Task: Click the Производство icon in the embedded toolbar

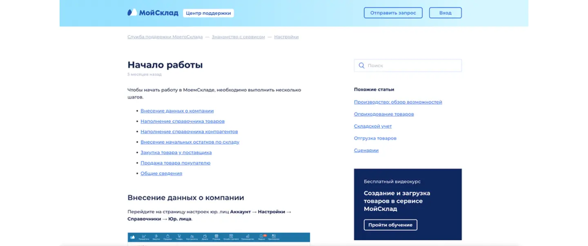Action: tap(247, 237)
